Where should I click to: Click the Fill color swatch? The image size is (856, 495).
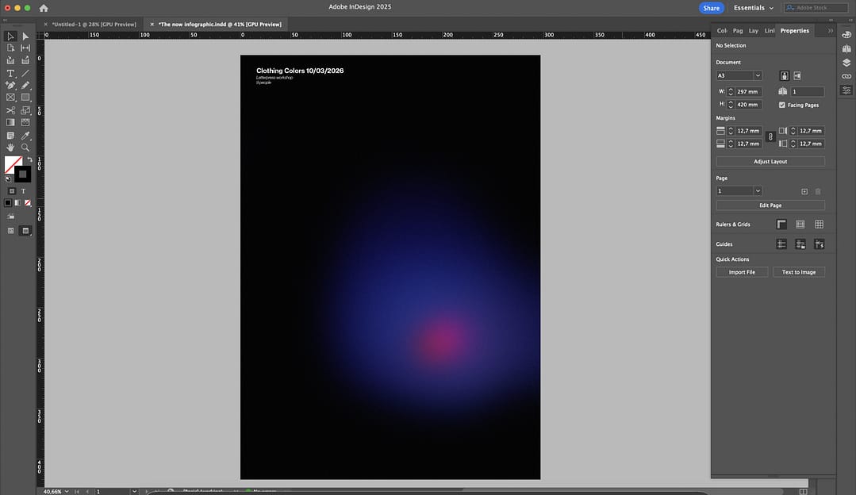(x=13, y=164)
